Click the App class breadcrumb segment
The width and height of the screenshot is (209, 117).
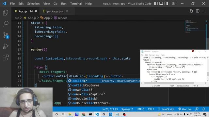tap(45, 18)
